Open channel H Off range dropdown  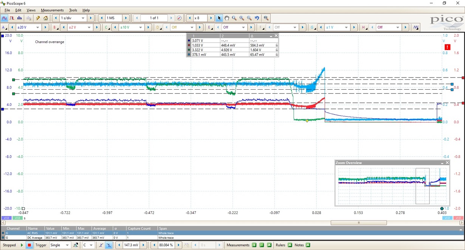pyautogui.click(x=398, y=27)
